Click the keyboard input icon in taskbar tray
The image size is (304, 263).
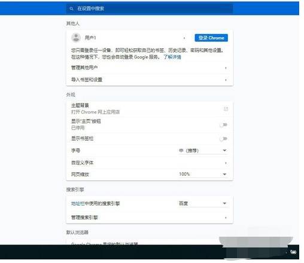(293, 252)
